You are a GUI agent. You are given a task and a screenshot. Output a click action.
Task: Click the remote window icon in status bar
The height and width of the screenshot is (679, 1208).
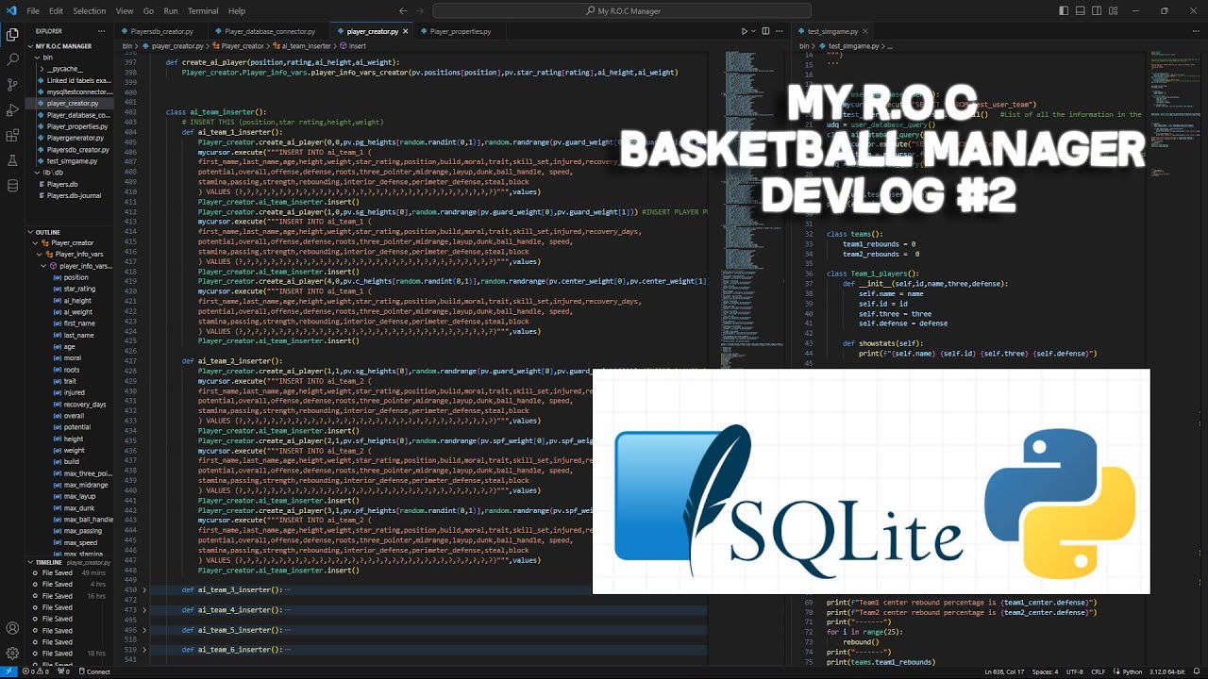click(10, 671)
